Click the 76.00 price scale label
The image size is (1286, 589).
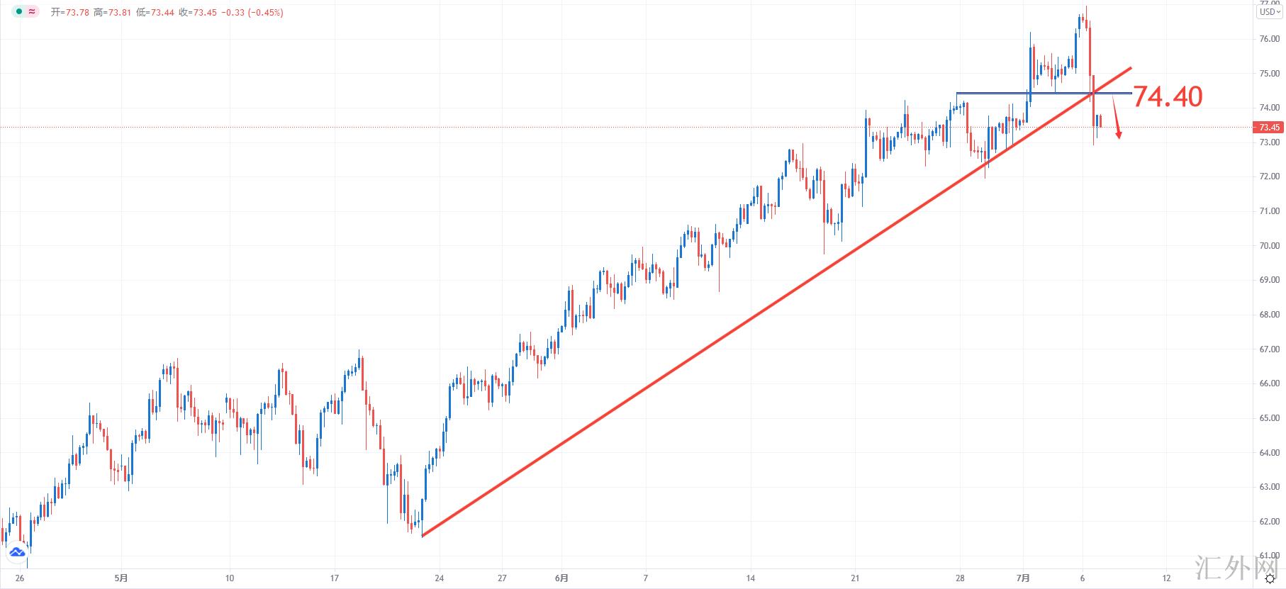[x=1268, y=39]
